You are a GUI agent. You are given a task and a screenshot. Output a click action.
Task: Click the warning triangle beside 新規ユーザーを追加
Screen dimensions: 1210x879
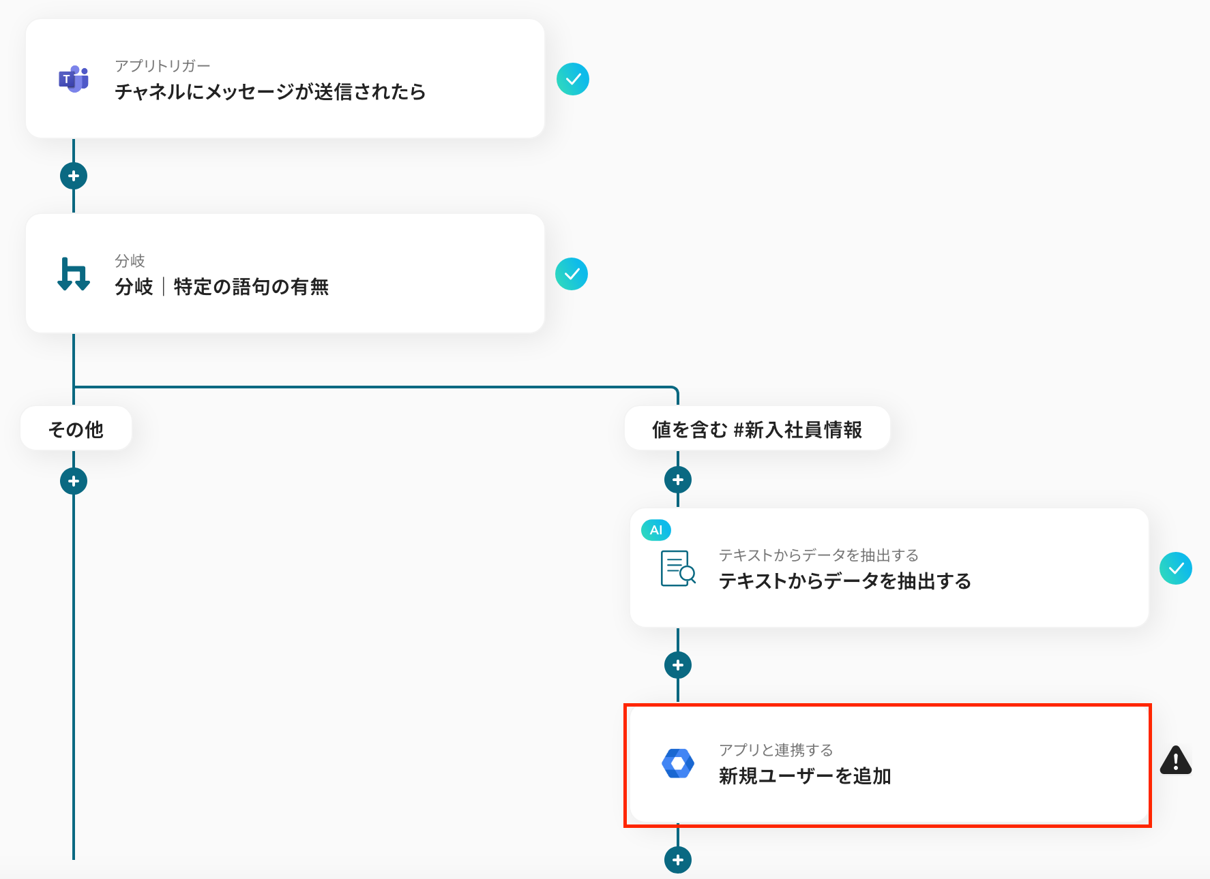coord(1175,760)
